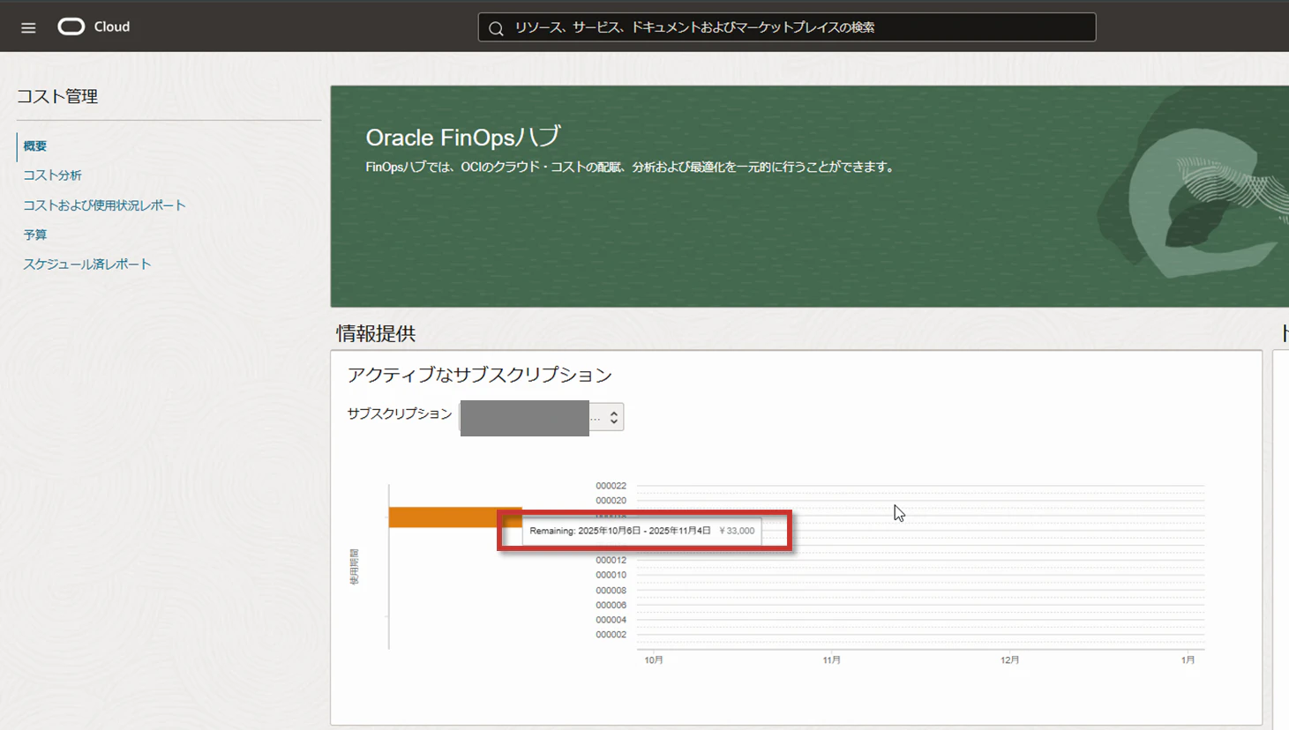Click the magnifier search icon
This screenshot has height=730, width=1289.
(x=496, y=28)
